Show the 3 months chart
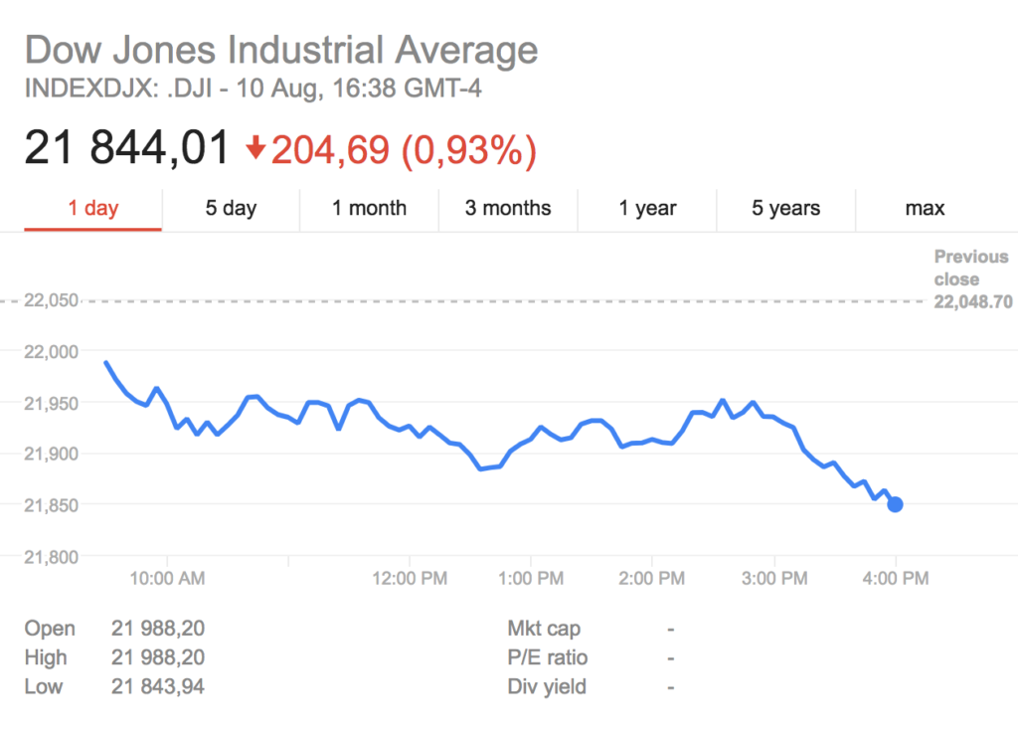1018x739 pixels. [x=508, y=208]
